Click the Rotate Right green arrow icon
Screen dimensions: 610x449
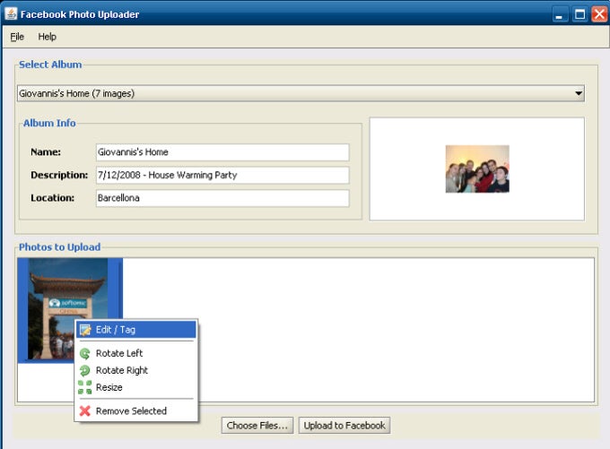(x=85, y=370)
